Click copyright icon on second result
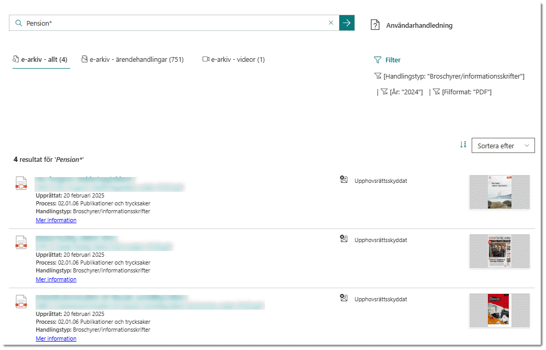This screenshot has width=546, height=350. (344, 239)
